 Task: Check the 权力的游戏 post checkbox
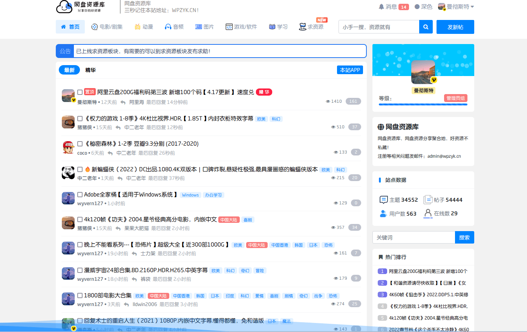coord(80,119)
